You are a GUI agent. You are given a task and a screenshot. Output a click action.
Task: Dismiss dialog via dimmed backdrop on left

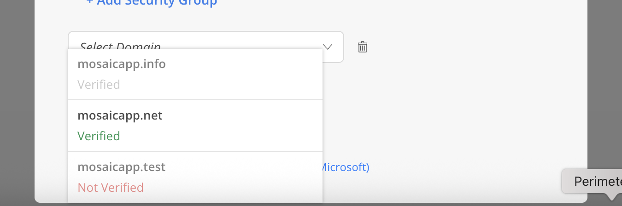(17, 103)
